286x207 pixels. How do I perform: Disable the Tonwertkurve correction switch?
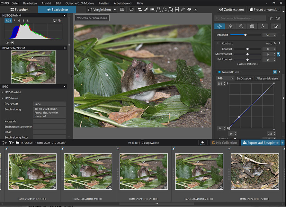coord(219,72)
